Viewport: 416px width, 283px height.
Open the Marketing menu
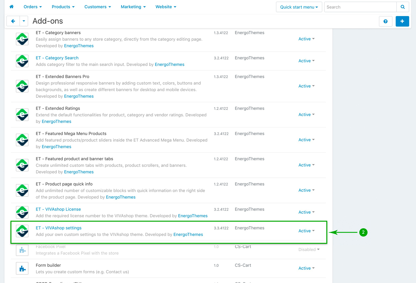click(x=133, y=7)
